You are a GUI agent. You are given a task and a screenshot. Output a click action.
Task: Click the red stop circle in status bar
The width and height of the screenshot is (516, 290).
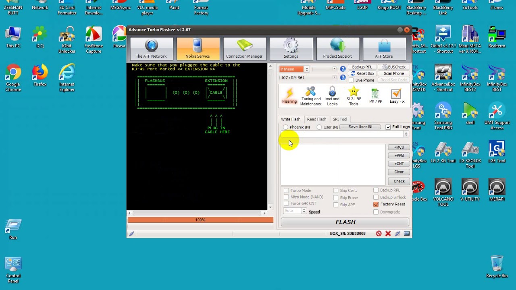[379, 234]
